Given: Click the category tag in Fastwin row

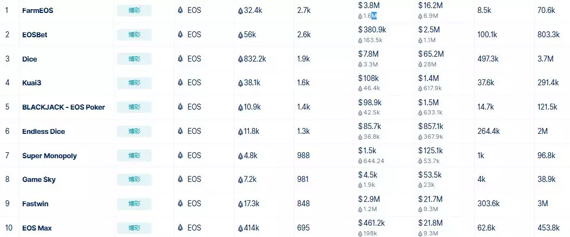Looking at the screenshot, I should tap(134, 204).
